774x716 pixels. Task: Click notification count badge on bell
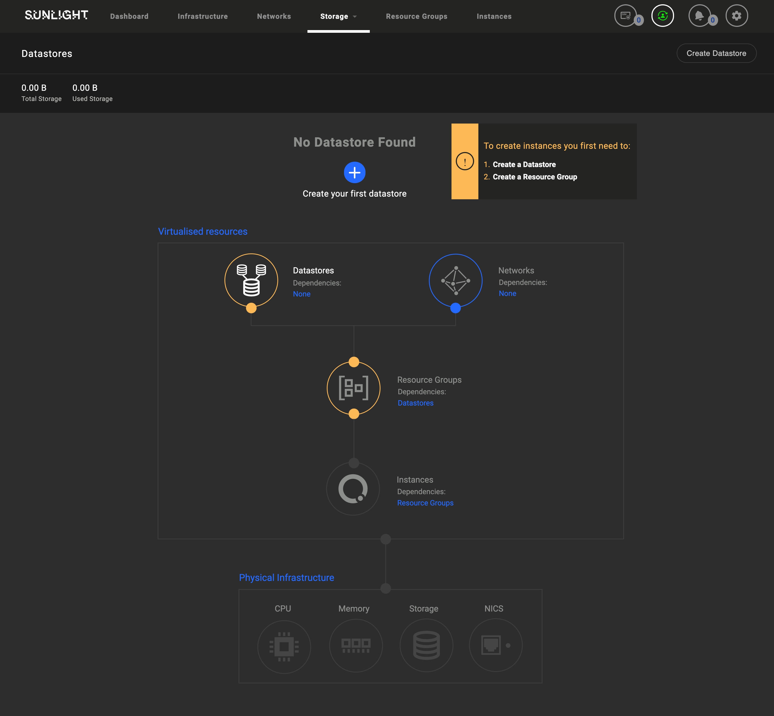point(712,20)
